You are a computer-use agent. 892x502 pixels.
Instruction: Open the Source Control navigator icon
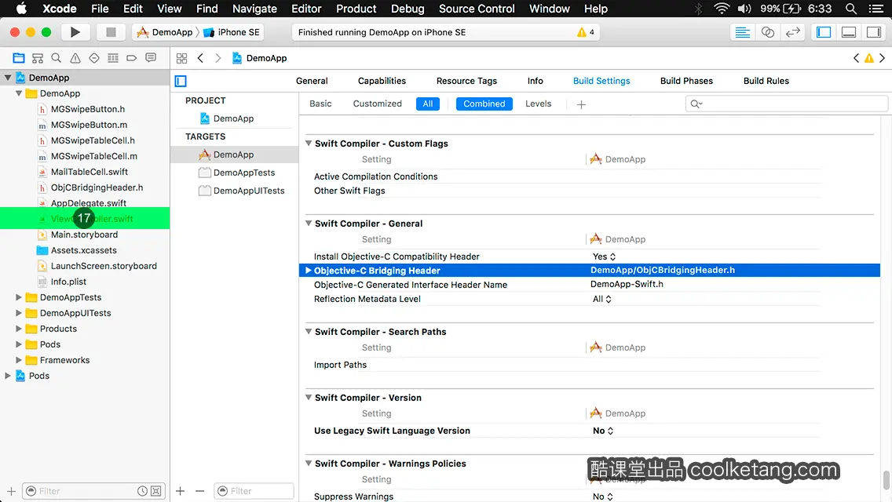tap(38, 58)
